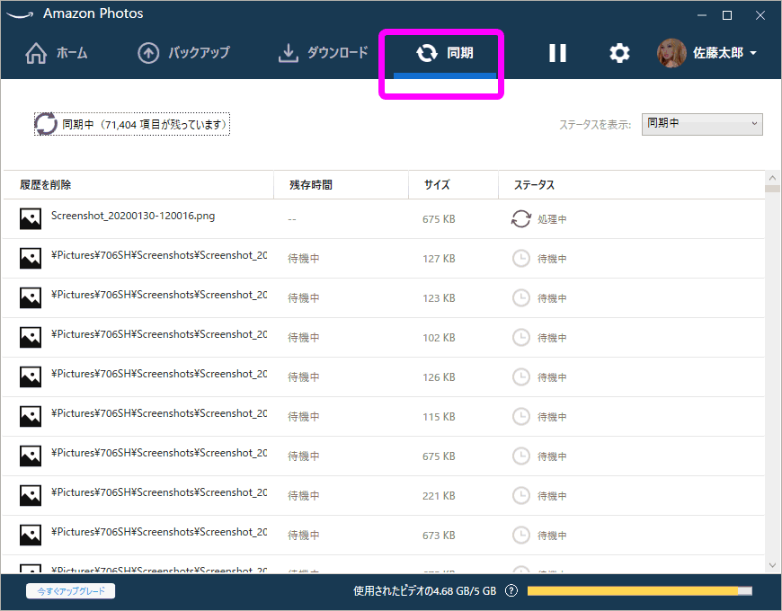Screen dimensions: 782x611
Task: Click the yellow storage usage bar
Action: (640, 590)
